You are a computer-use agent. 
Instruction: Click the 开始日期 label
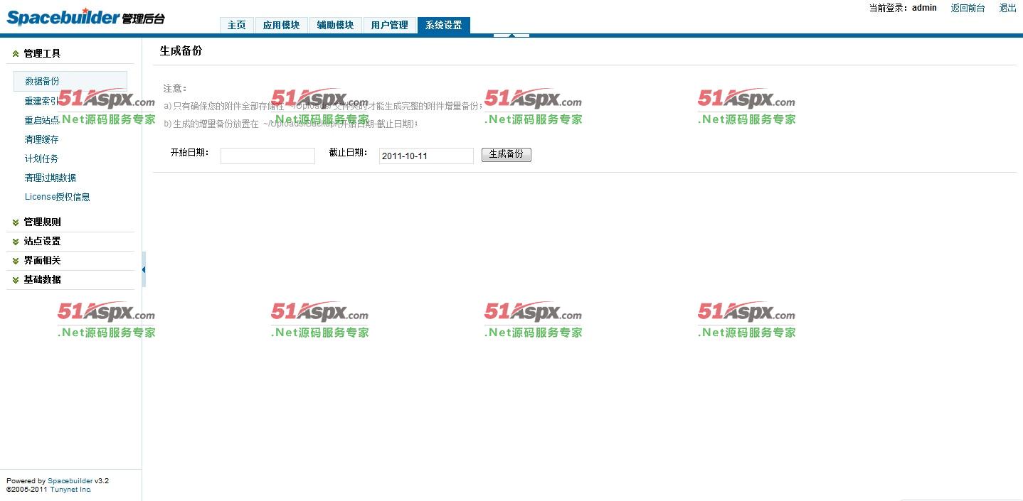[190, 153]
